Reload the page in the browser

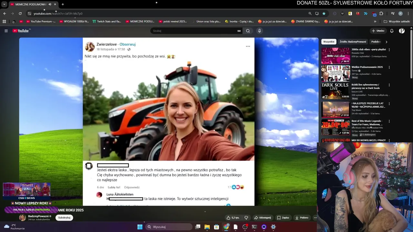coord(20,14)
